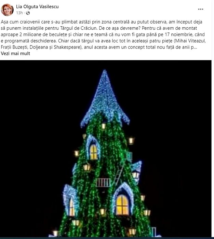Click the left arched window with blue awning

(70, 200)
